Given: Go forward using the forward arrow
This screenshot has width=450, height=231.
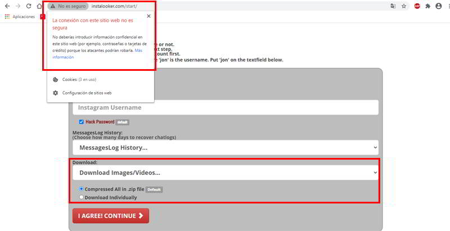Looking at the screenshot, I should coord(18,6).
